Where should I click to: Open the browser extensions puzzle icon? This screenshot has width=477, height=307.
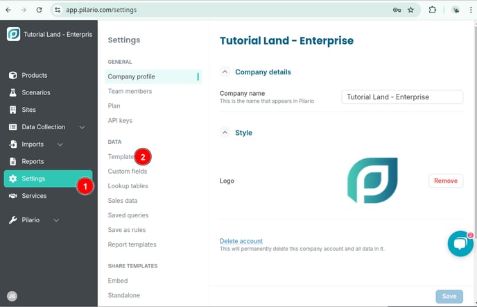point(433,10)
